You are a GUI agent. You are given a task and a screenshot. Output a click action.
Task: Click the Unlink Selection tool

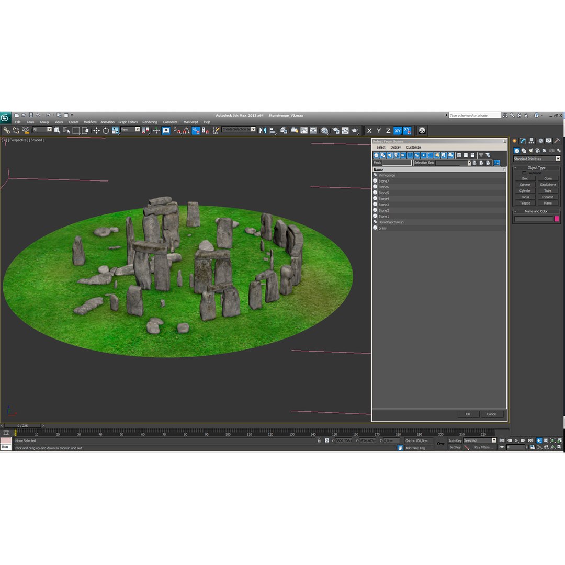point(16,130)
